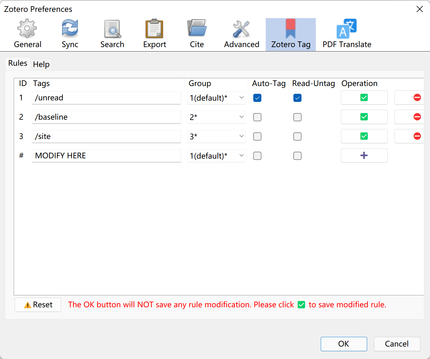Screen dimensions: 430x359
Task: Enable Read-Untag for MODIFY HERE row
Action: click(297, 156)
